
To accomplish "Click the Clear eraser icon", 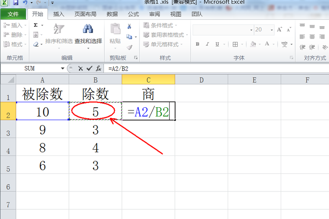I will [x=36, y=44].
